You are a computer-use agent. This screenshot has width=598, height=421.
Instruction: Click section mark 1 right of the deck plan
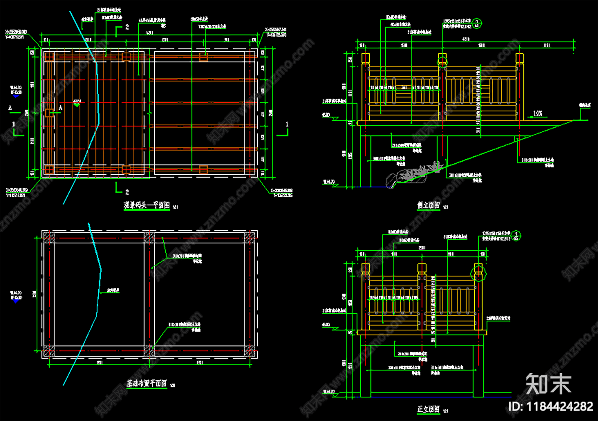point(284,128)
